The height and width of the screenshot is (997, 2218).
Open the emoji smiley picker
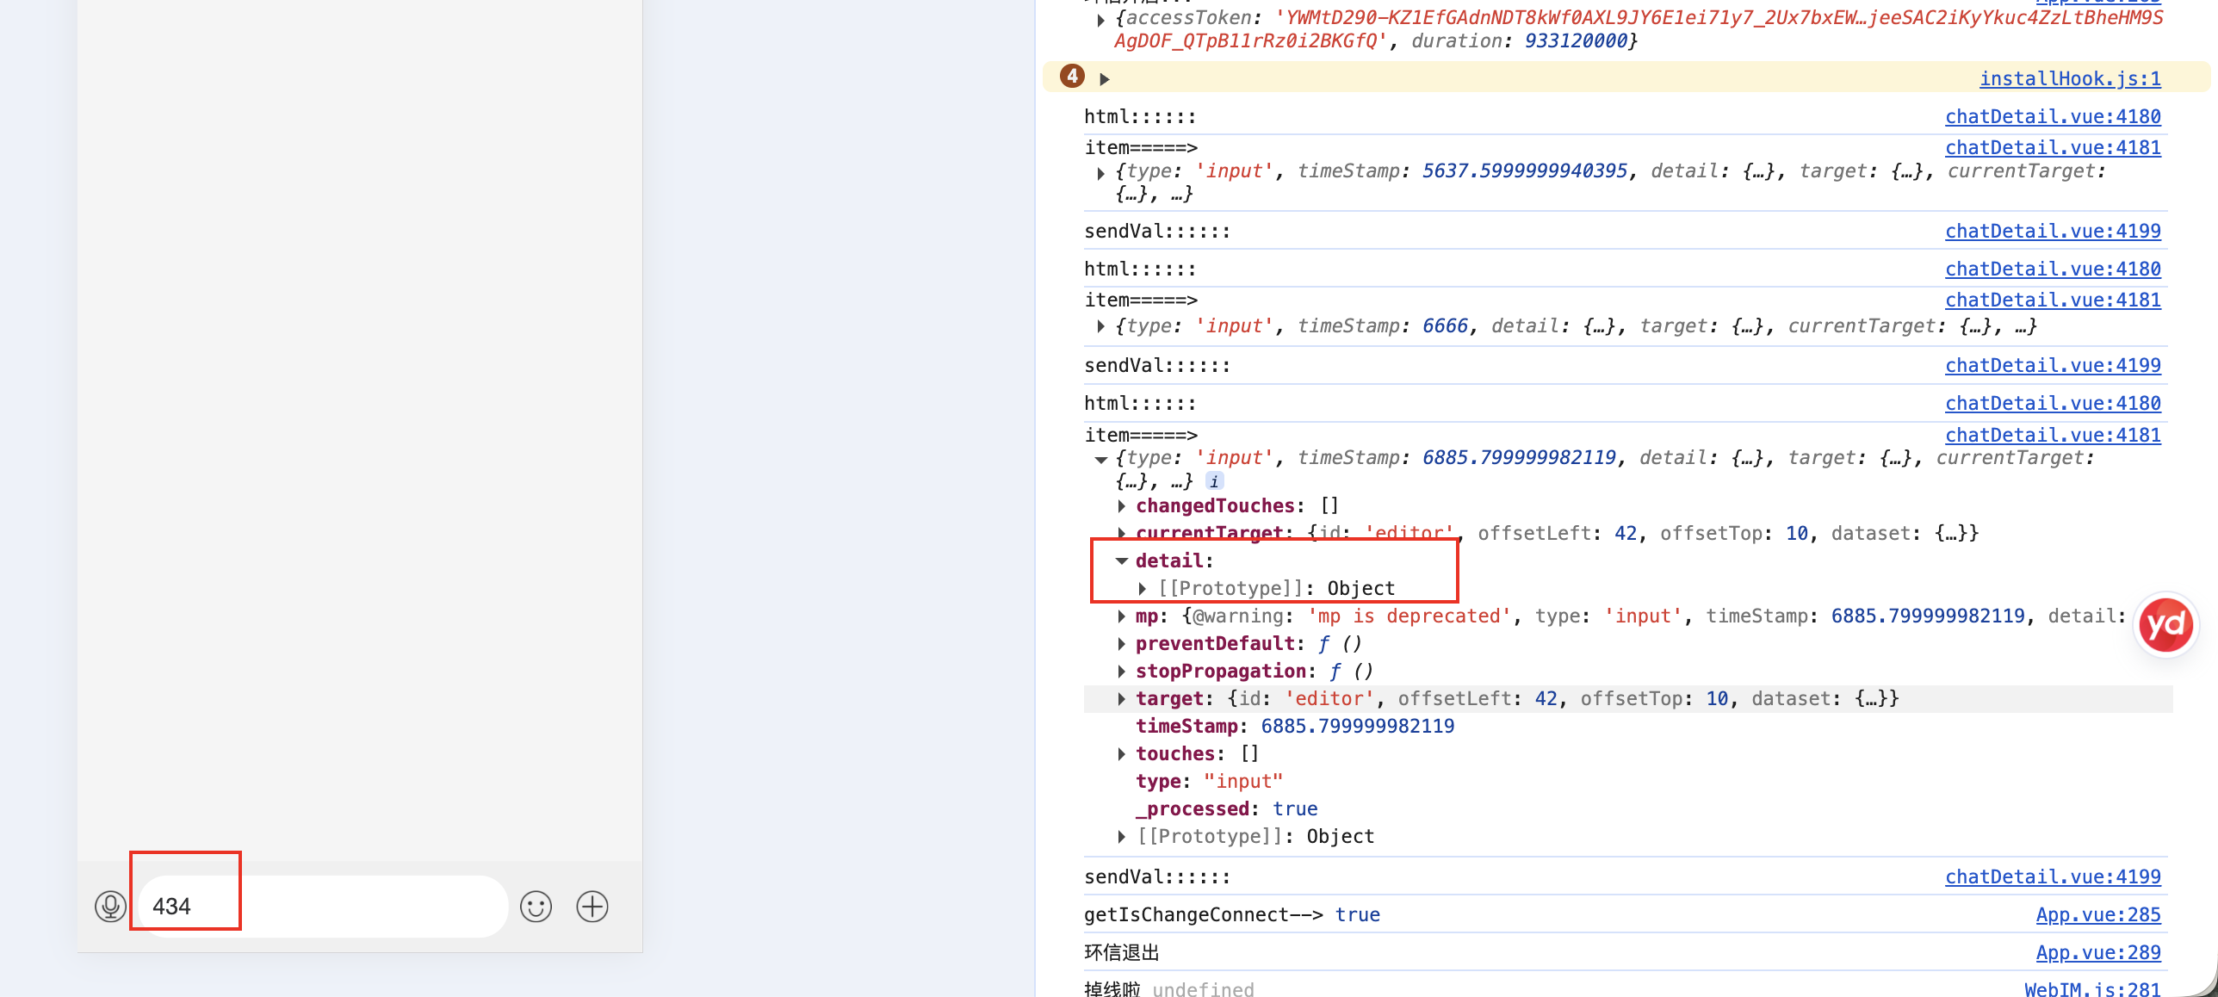click(x=536, y=906)
